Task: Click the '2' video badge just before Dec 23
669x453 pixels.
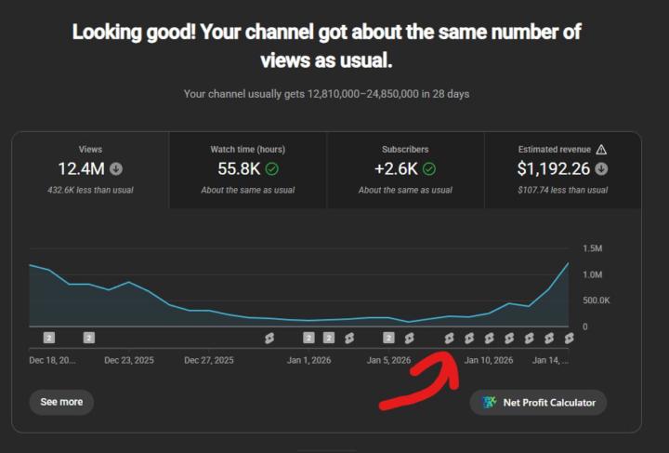Action: click(x=89, y=339)
